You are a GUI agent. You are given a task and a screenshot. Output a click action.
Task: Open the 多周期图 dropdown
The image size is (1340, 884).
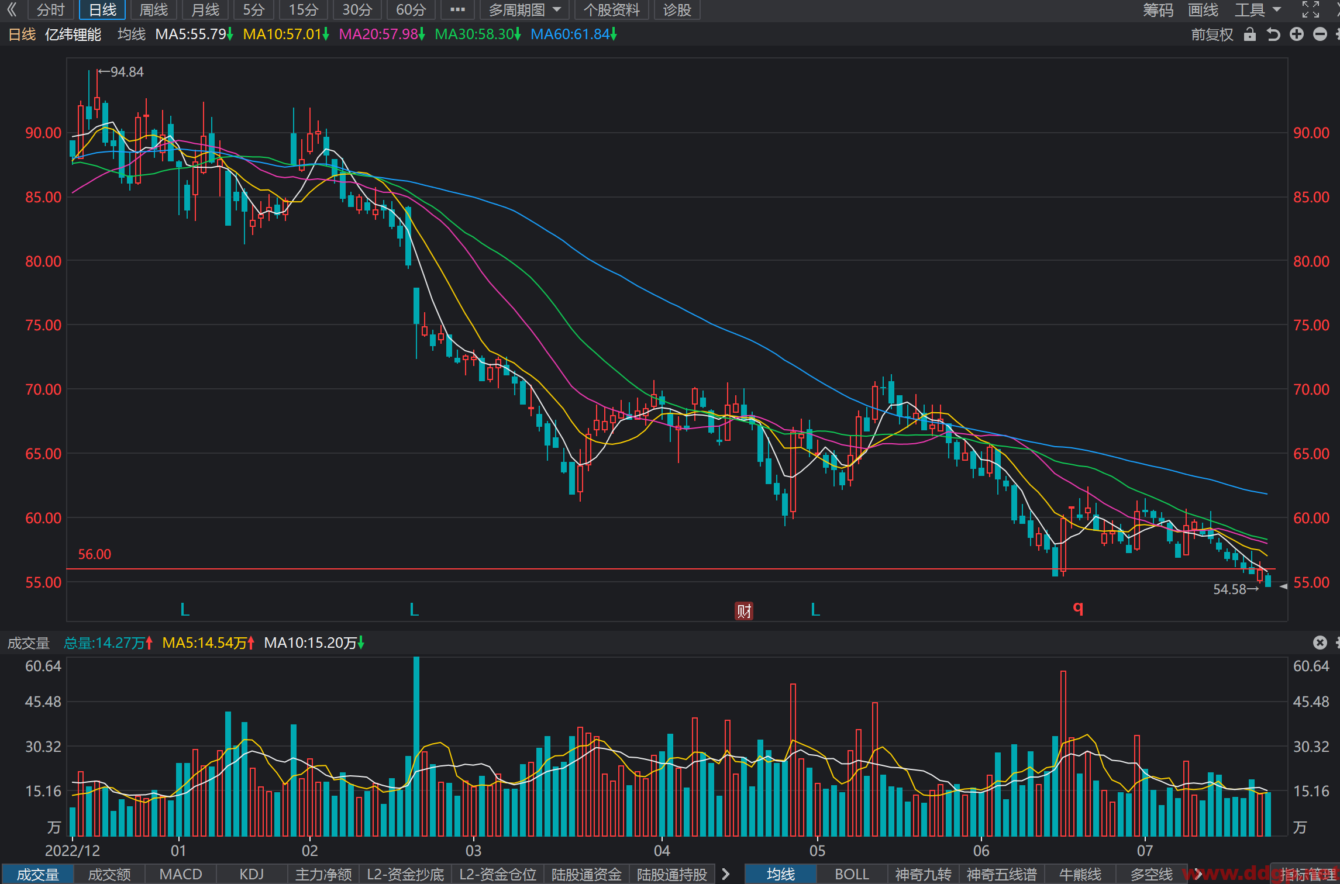525,10
